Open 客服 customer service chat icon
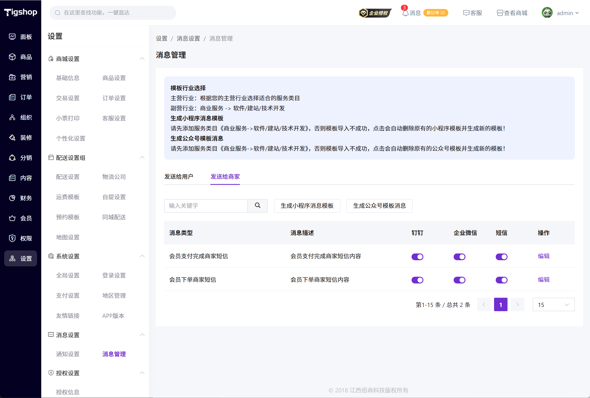Viewport: 590px width, 398px height. 466,13
